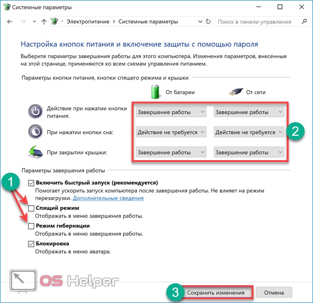The width and height of the screenshot is (313, 303).
Task: Open the Дополнительные сведения link
Action: tap(108, 198)
